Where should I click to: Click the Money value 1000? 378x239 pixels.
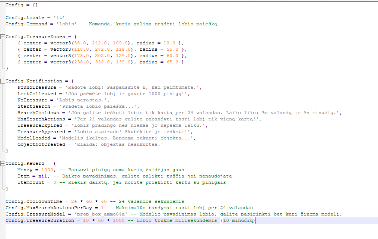(47, 170)
